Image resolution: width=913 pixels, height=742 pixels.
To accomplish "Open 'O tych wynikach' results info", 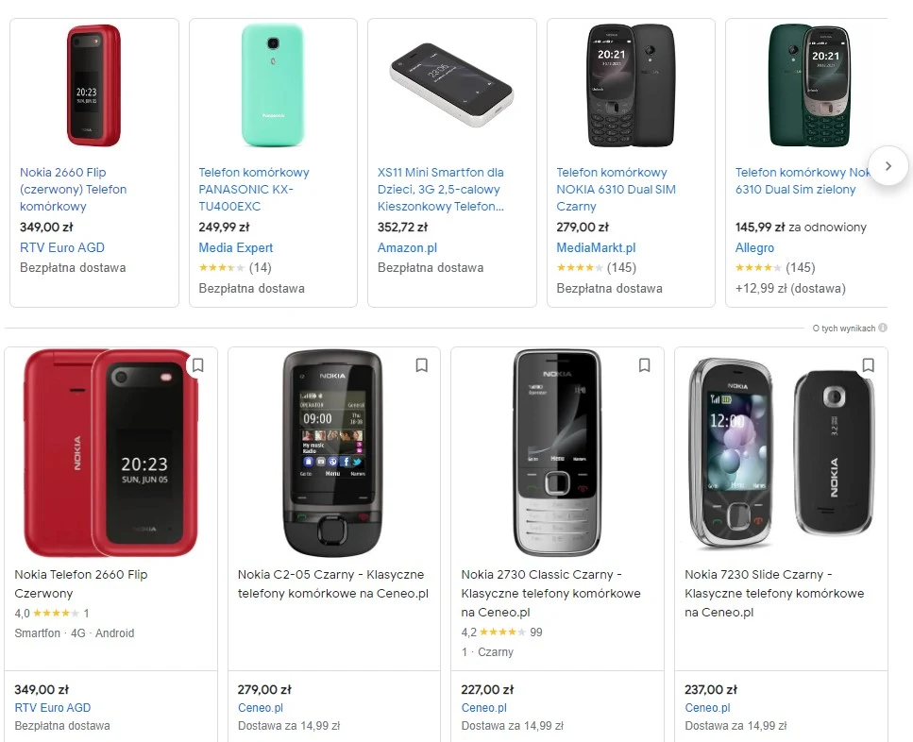I will (843, 329).
